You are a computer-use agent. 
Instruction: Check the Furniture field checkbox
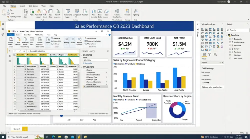[230, 52]
